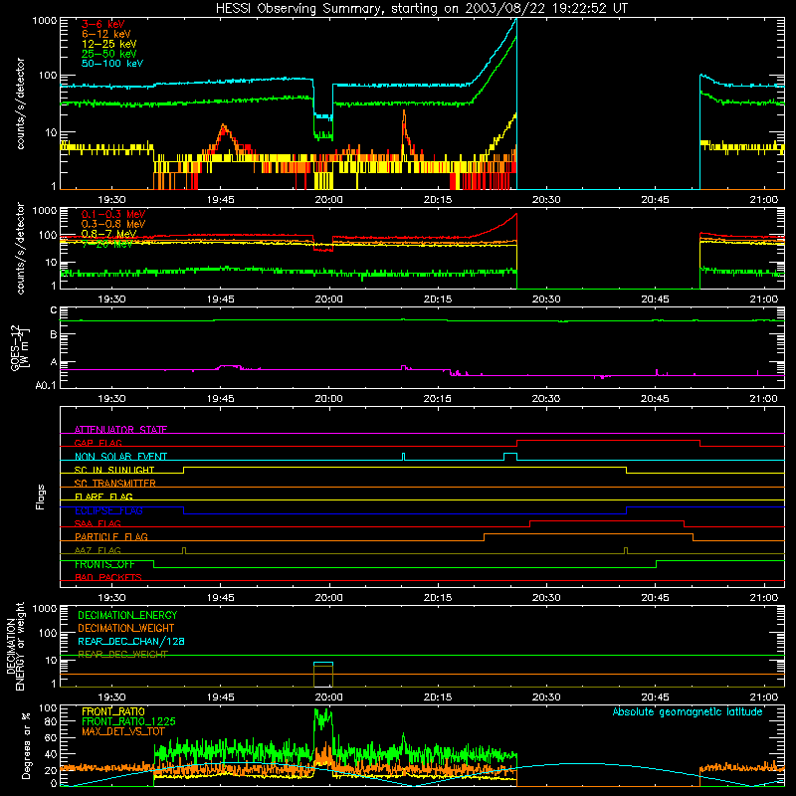Click the REAR_DEC_WEIGHT legend label

[122, 655]
